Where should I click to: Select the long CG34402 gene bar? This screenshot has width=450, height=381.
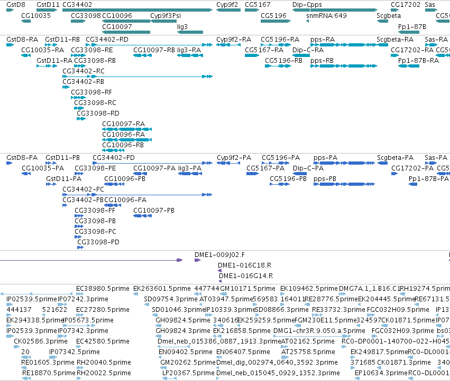(137, 10)
